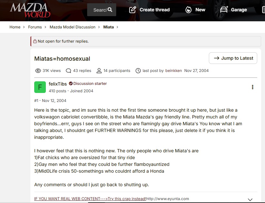
Task: Click 'Nov 27, 2004' last post date
Action: pyautogui.click(x=196, y=71)
